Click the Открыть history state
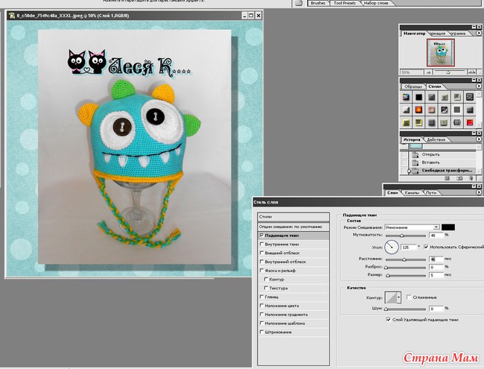The height and width of the screenshot is (369, 484). pos(430,154)
